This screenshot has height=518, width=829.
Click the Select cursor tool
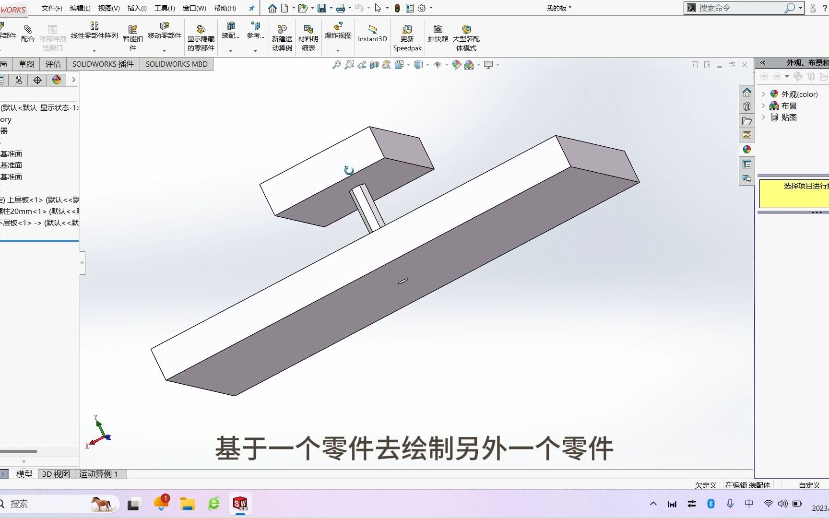tap(378, 8)
